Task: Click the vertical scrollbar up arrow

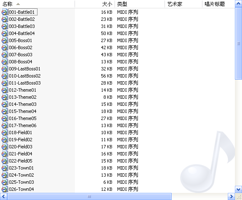Action: (238, 4)
